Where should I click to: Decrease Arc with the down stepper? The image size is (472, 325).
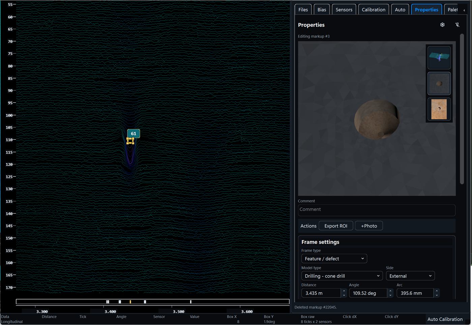437,295
